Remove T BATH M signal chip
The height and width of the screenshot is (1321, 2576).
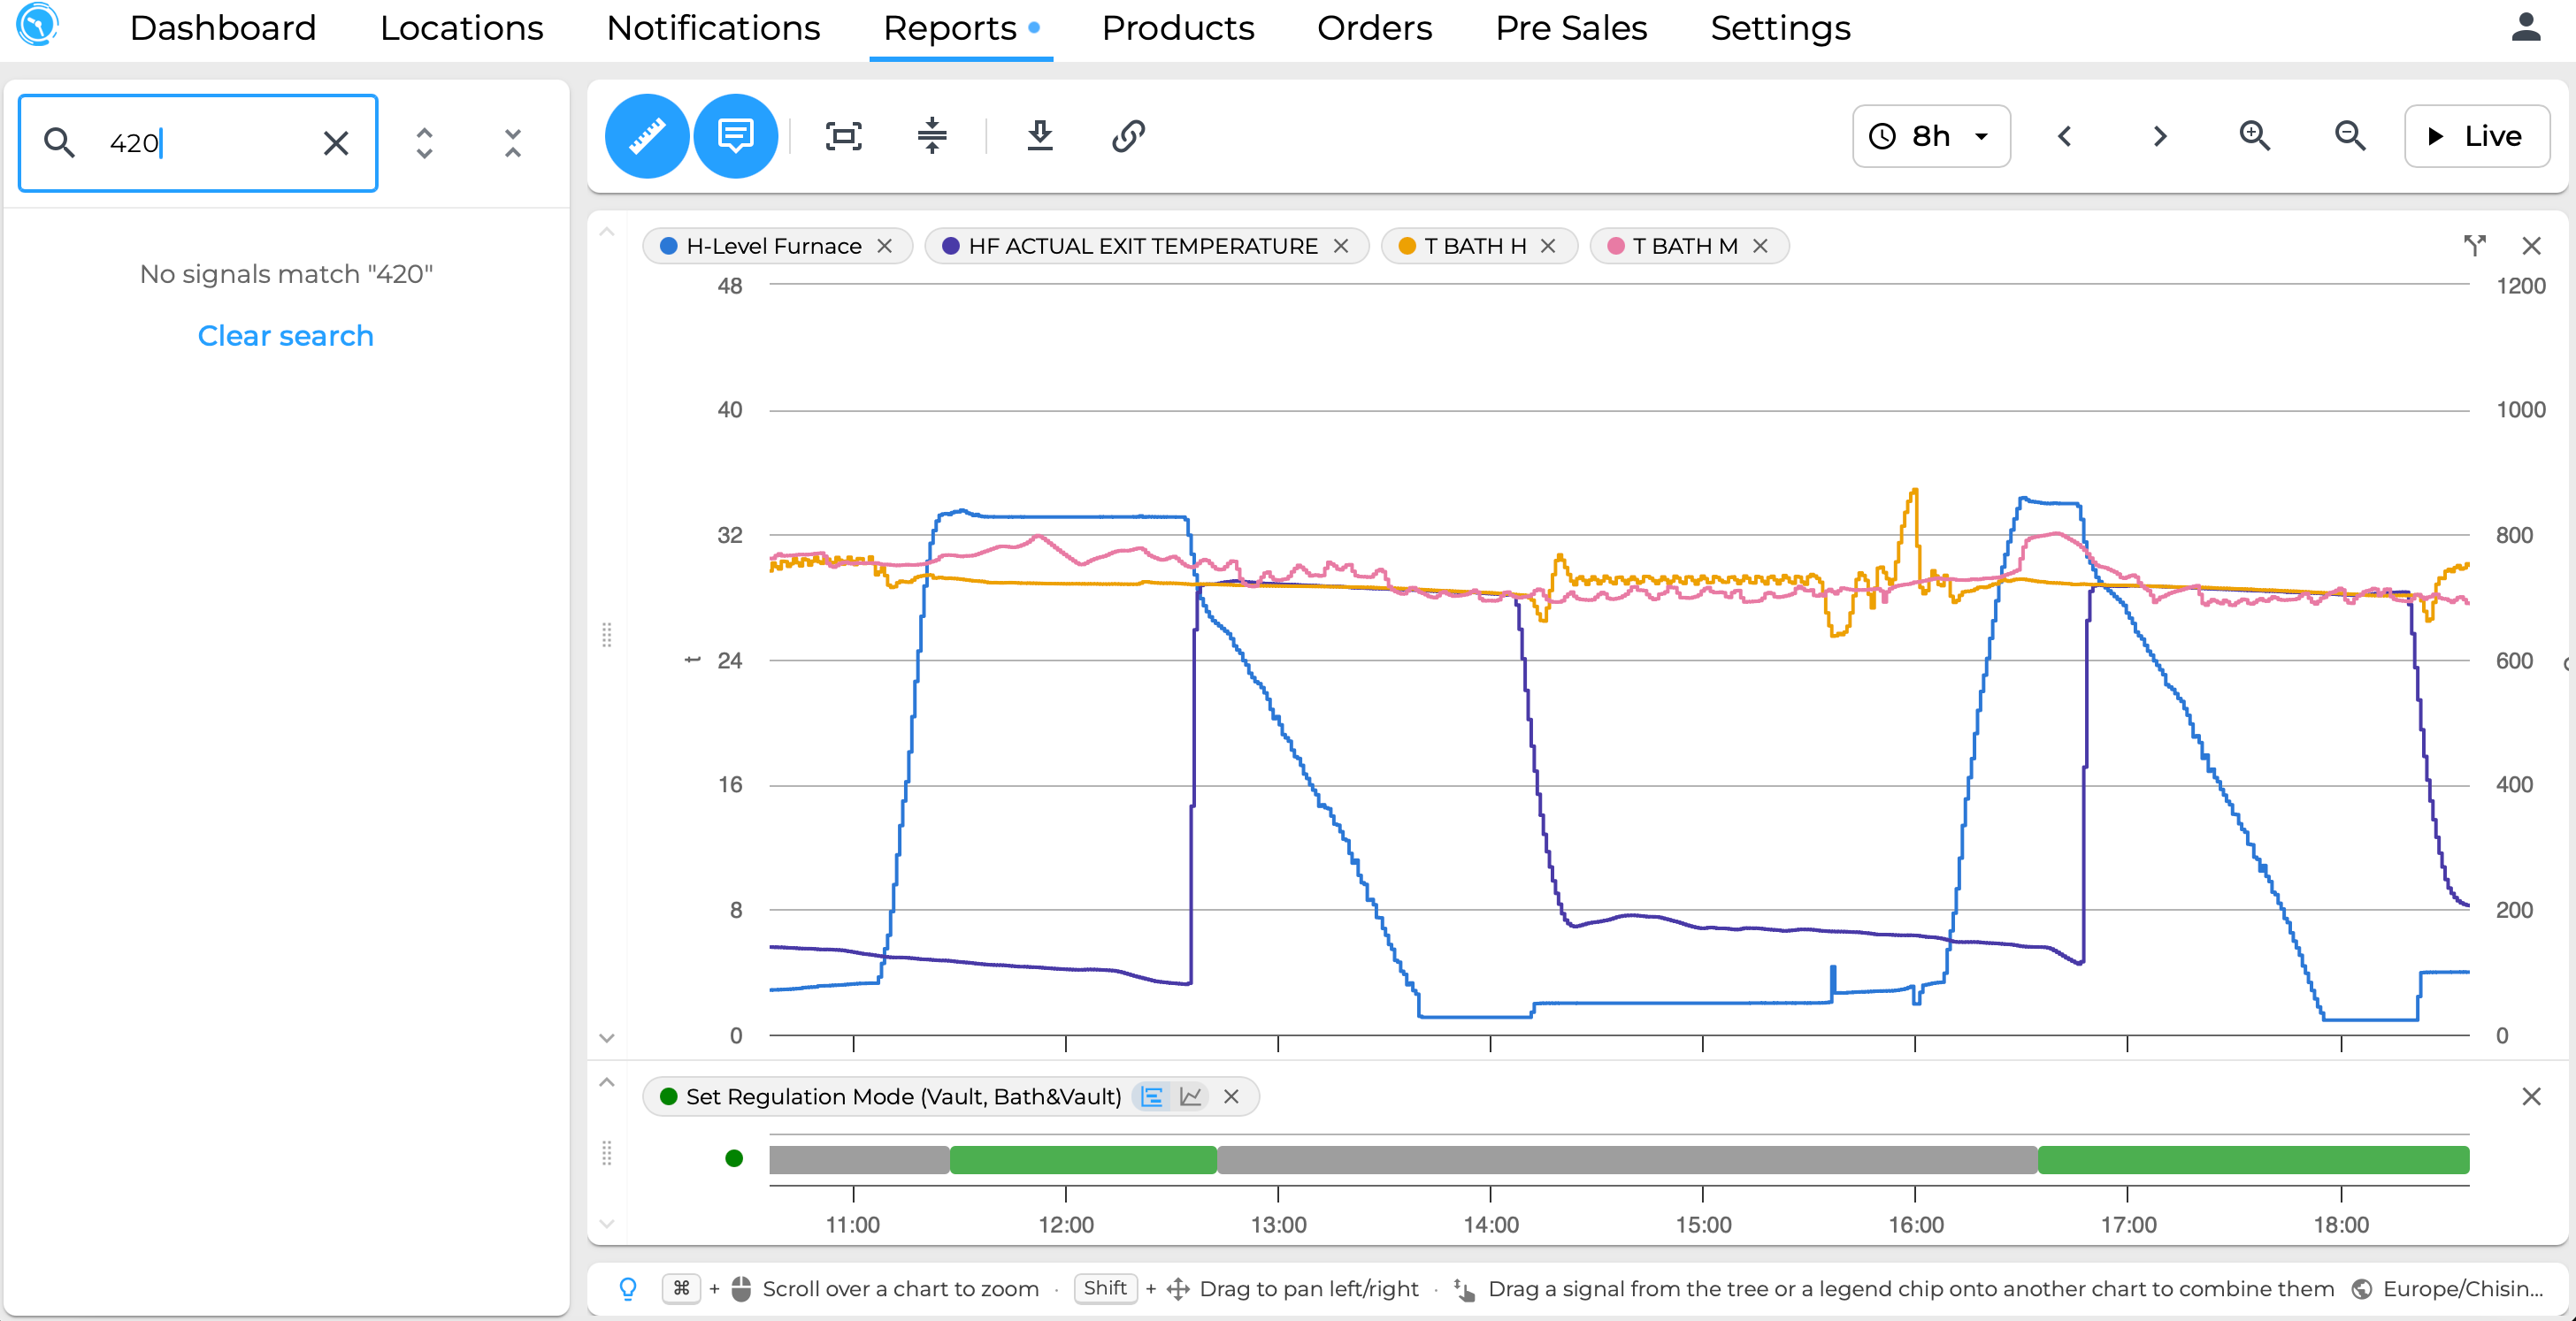click(1760, 246)
